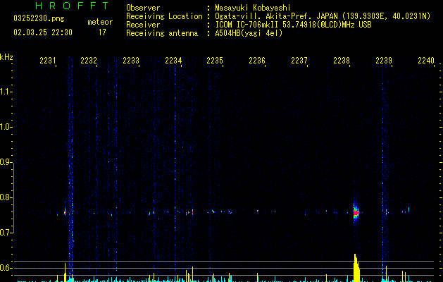Image resolution: width=443 pixels, height=282 pixels.
Task: Click the 2240 time marker
Action: point(426,61)
